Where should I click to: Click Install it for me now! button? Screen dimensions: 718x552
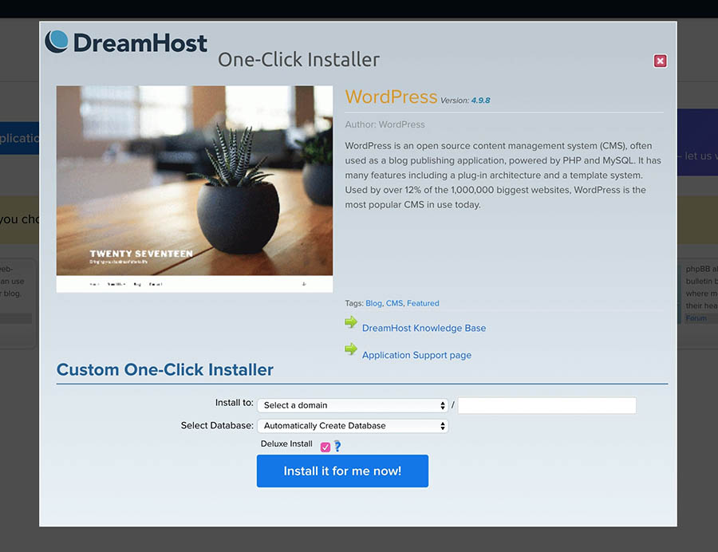(x=342, y=471)
